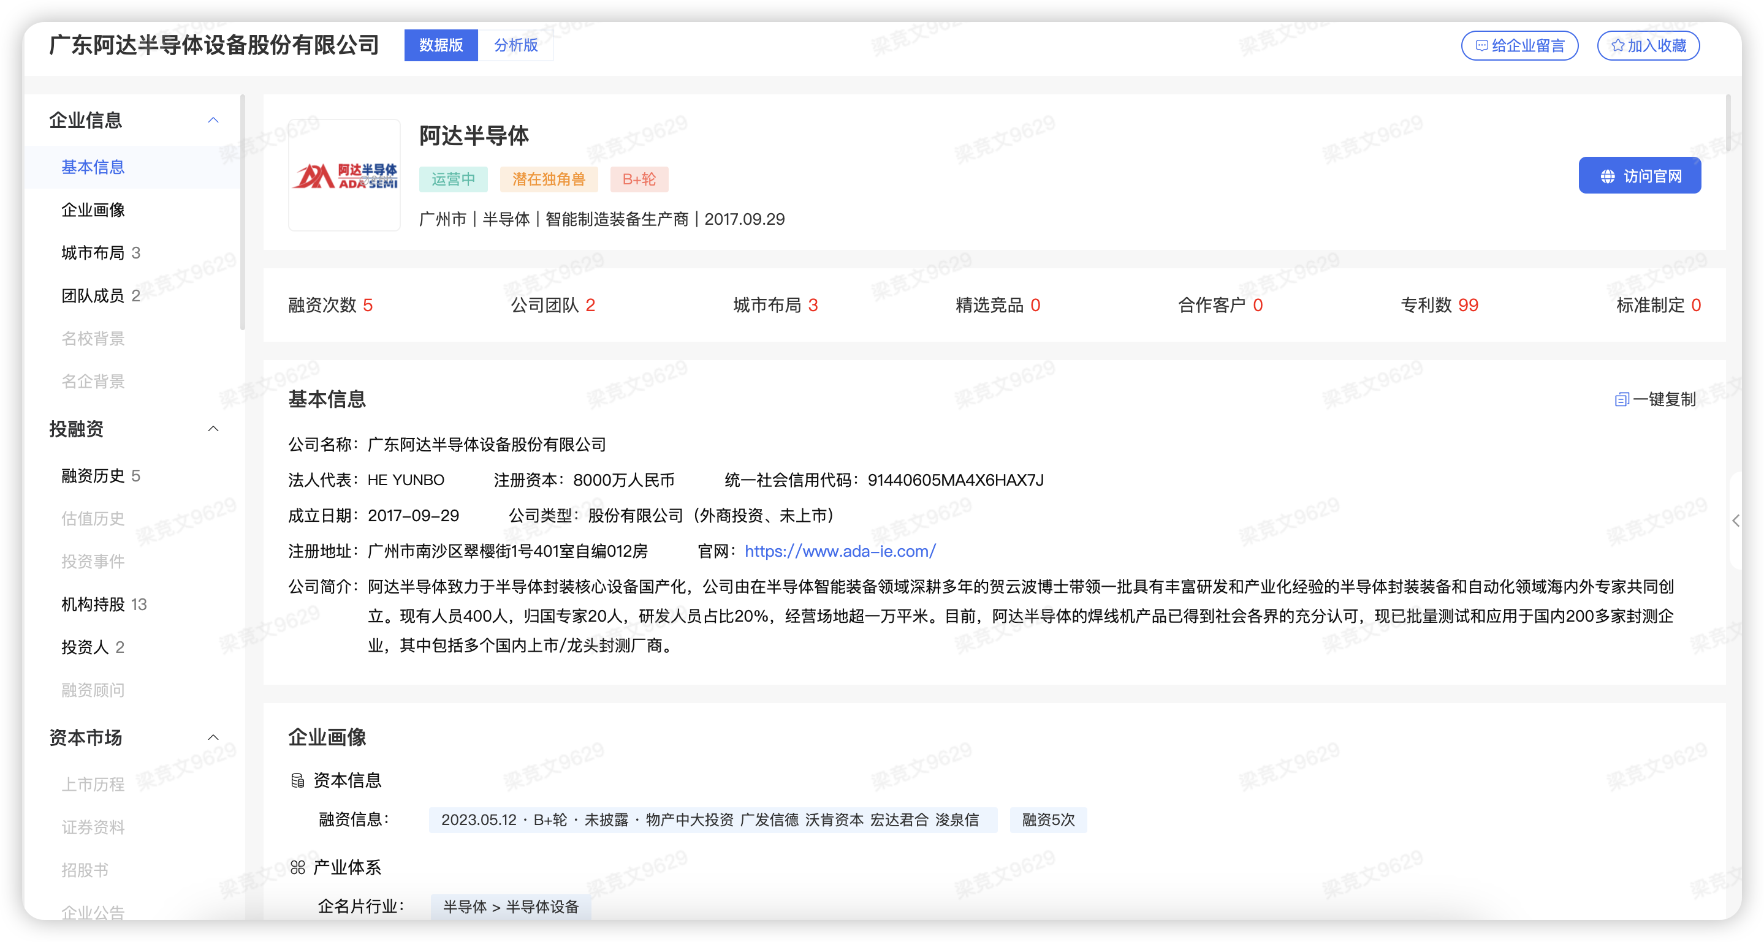Viewport: 1764px width, 942px height.
Task: Open 投资事件 sidebar item
Action: click(x=93, y=562)
